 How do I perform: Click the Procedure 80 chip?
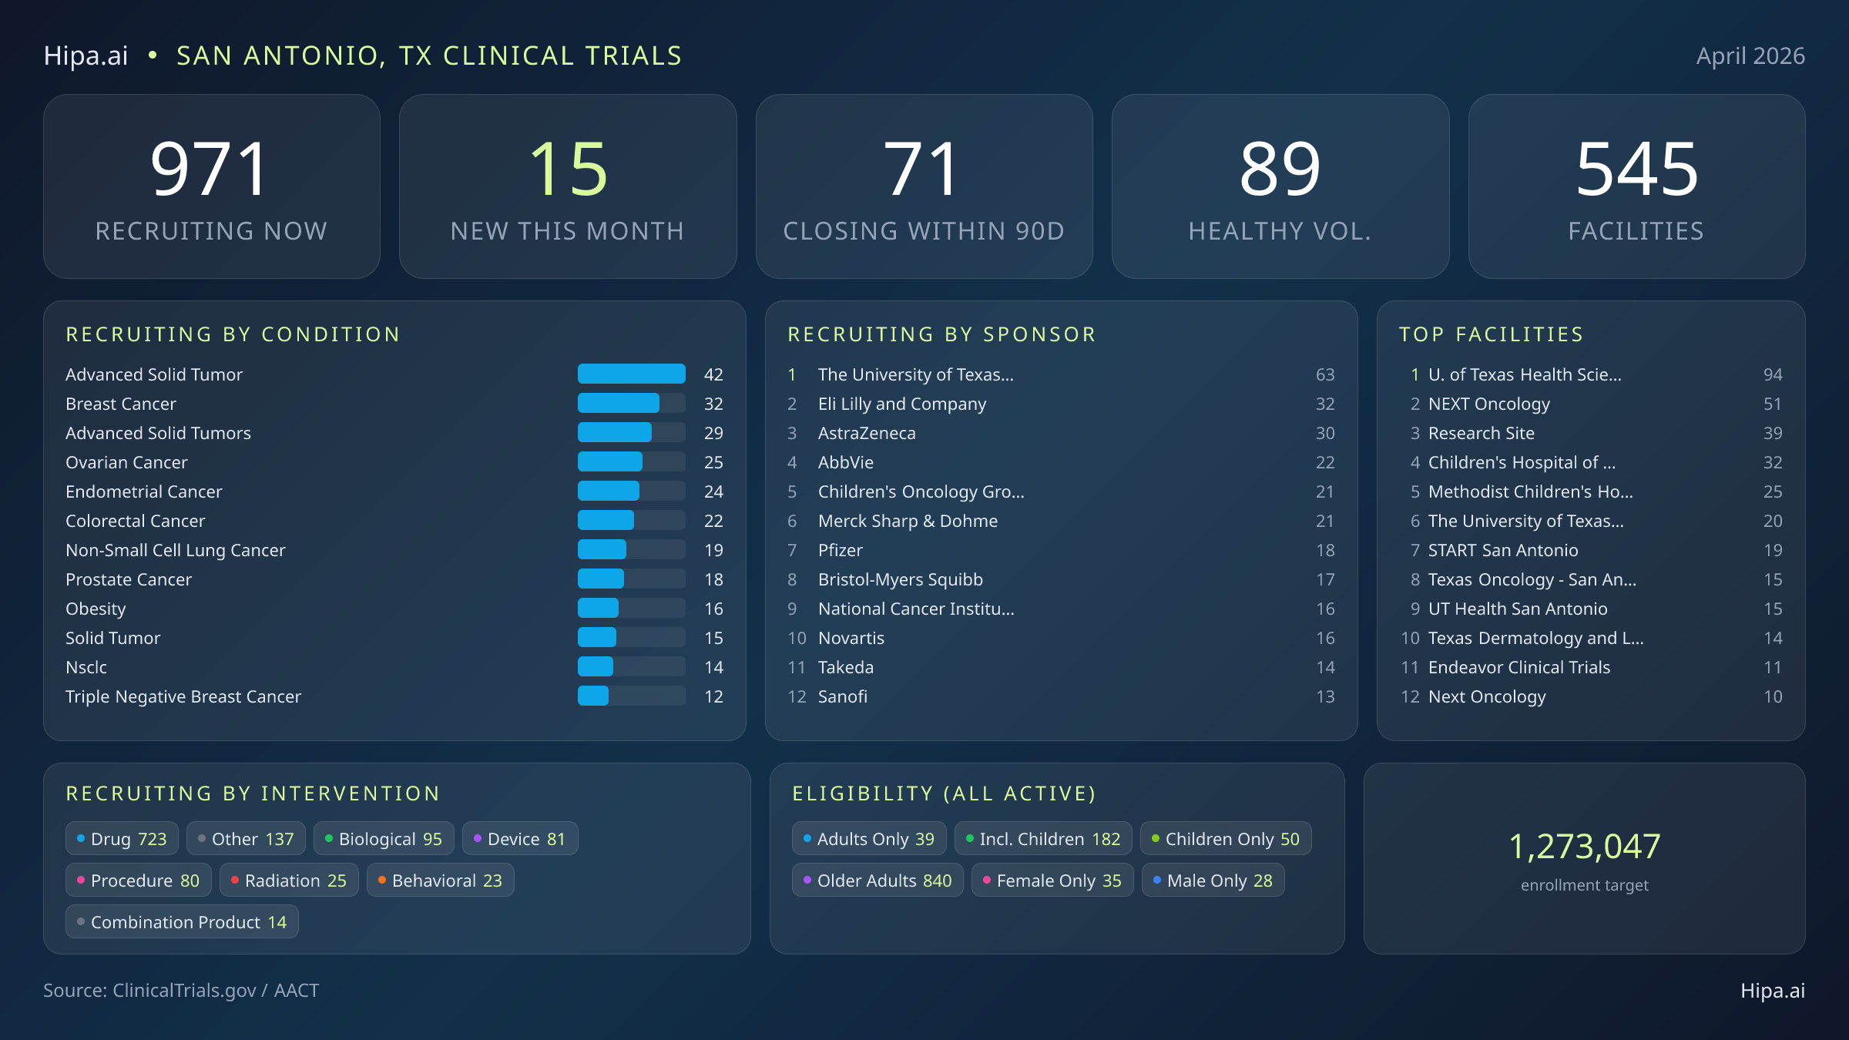point(139,881)
